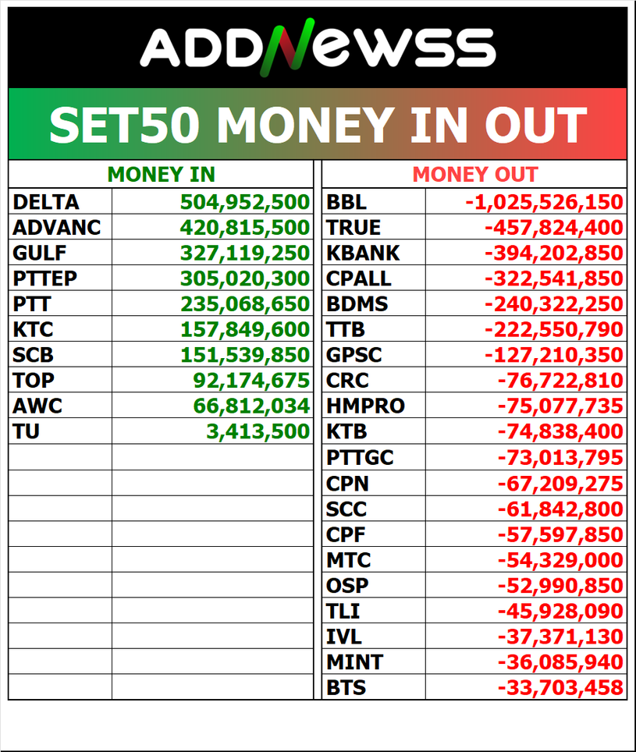Click the CPALL value -322,541,850
Screen dimensions: 636x752
(553, 278)
